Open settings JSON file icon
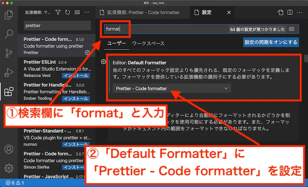Screen dimensions: 308x187 click(x=280, y=12)
